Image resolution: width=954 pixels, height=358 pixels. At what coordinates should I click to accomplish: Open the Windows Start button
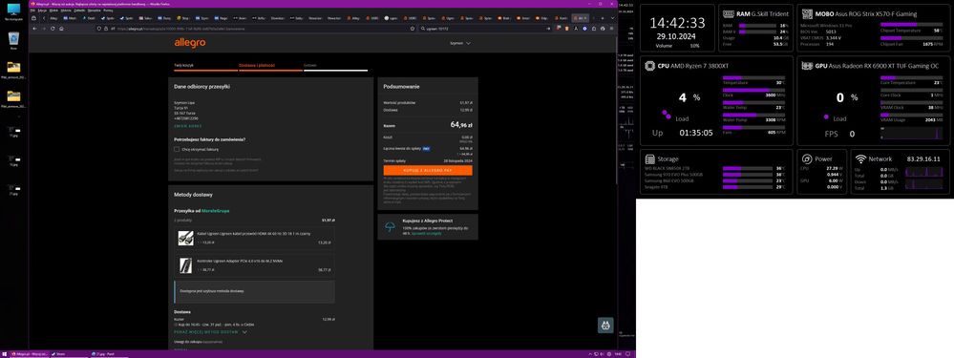(x=4, y=354)
